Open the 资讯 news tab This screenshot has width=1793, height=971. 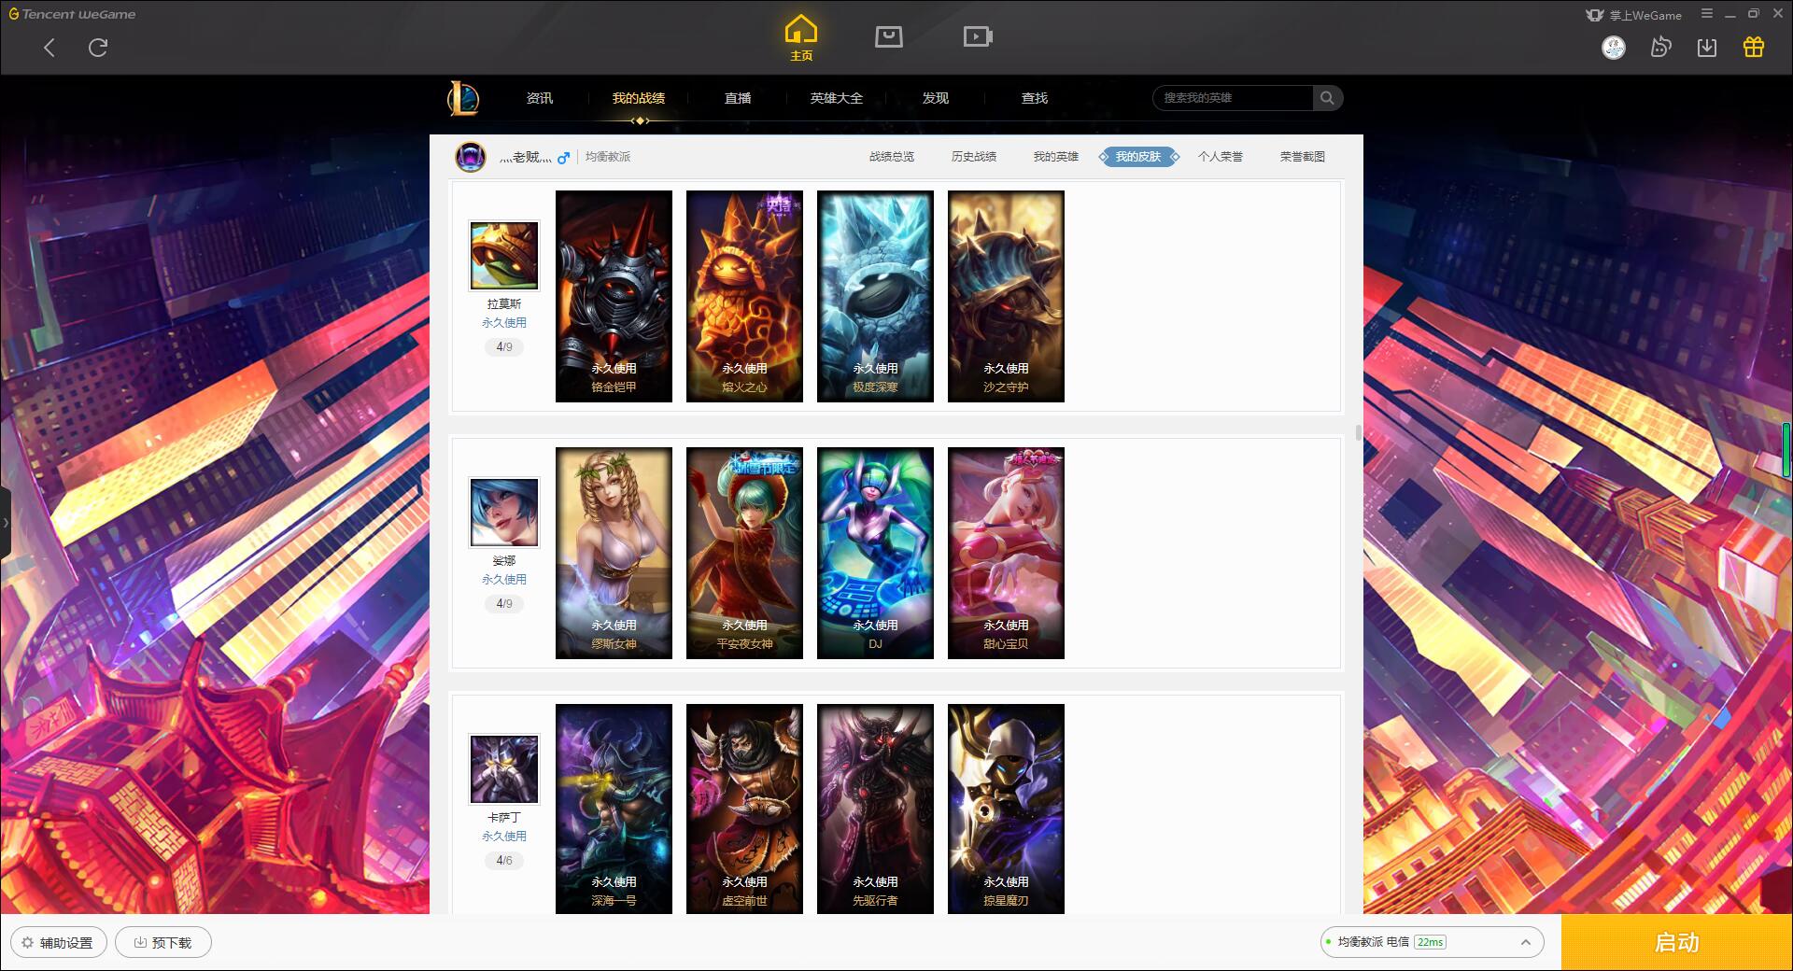click(540, 98)
